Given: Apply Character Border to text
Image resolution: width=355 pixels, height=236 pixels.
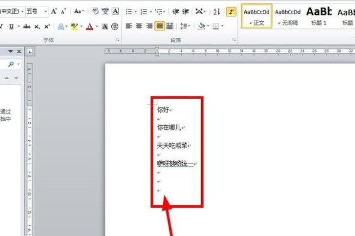Looking at the screenshot, I should (115, 11).
